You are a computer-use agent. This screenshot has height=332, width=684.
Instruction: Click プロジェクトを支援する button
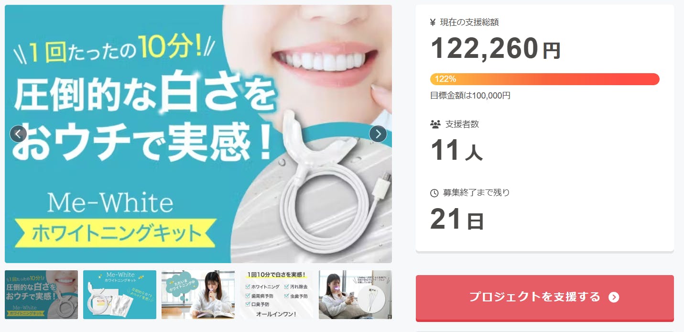[x=545, y=298]
